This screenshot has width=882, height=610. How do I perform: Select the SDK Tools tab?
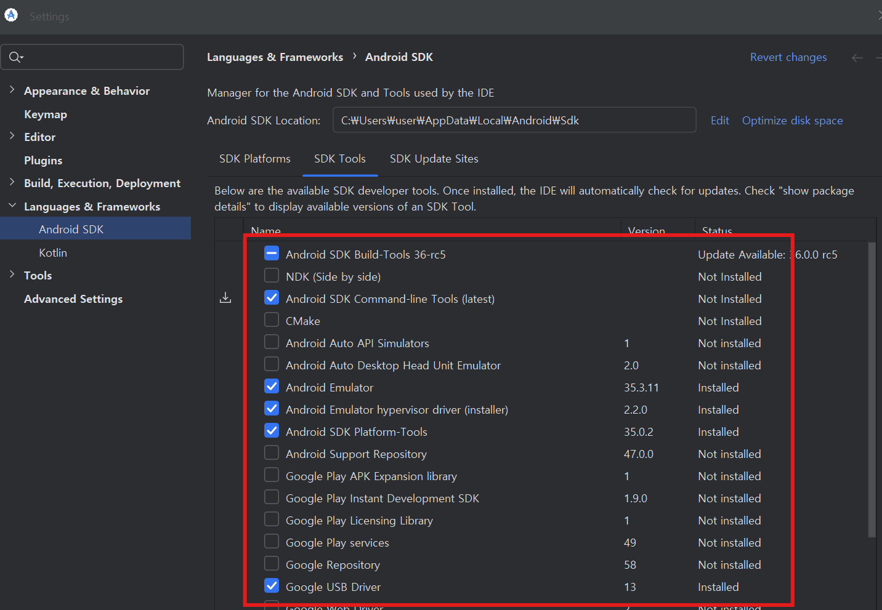(340, 159)
